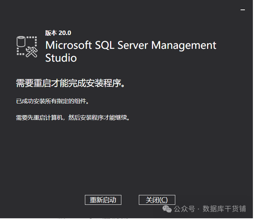This screenshot has width=254, height=219.
Task: Click the 已成功安装所有指定的组件 message
Action: (52, 101)
